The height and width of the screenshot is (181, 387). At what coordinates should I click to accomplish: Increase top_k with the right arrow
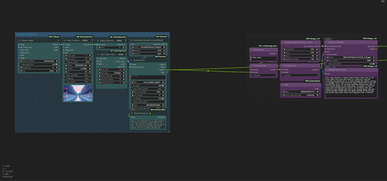tap(317, 56)
